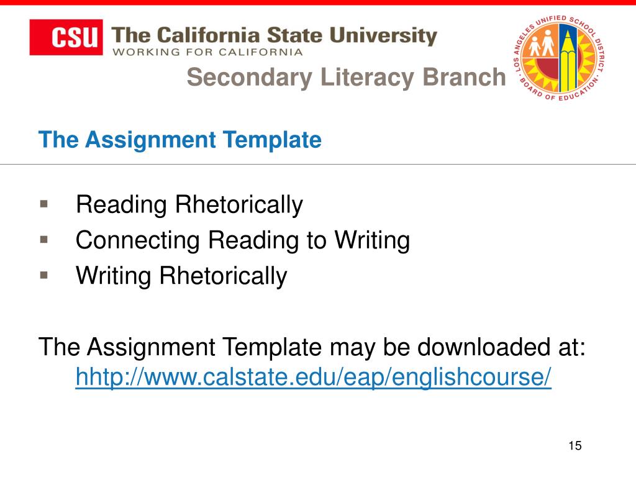
Task: Click the children figures in the LAUSD seal
Action: tap(542, 43)
